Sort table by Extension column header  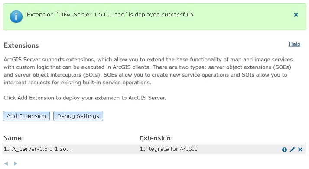click(155, 138)
